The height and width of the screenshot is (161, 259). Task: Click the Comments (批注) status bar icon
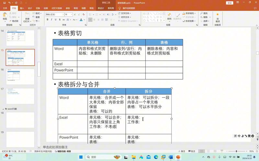click(192, 151)
